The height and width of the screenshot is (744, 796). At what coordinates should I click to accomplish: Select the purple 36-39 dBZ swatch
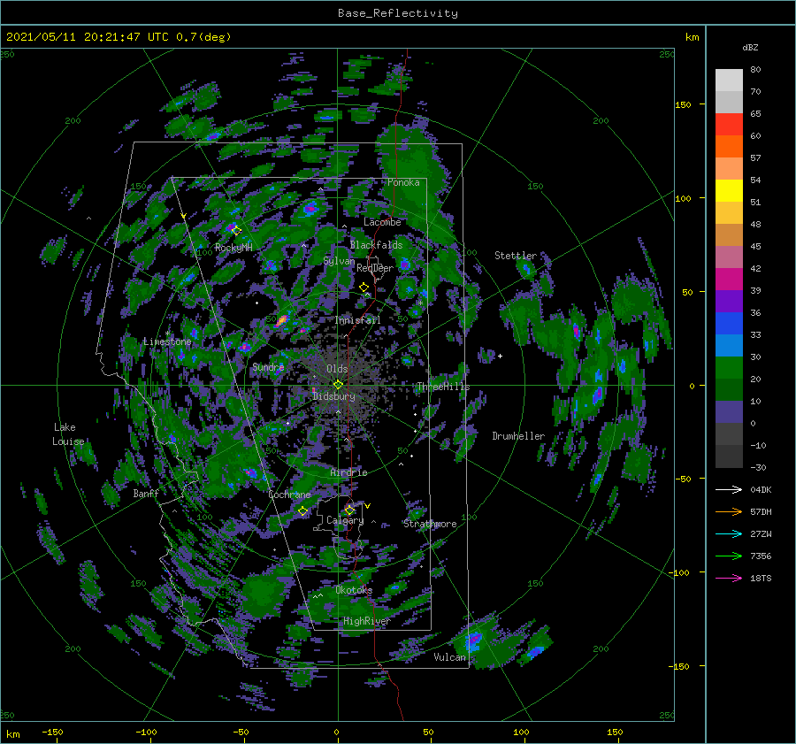(729, 301)
